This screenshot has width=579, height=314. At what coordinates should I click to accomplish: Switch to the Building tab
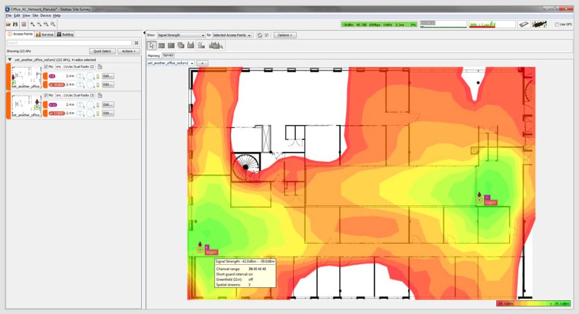pyautogui.click(x=65, y=35)
